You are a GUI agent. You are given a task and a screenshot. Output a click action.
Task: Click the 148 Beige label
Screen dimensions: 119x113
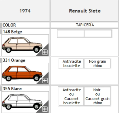pyautogui.click(x=12, y=32)
